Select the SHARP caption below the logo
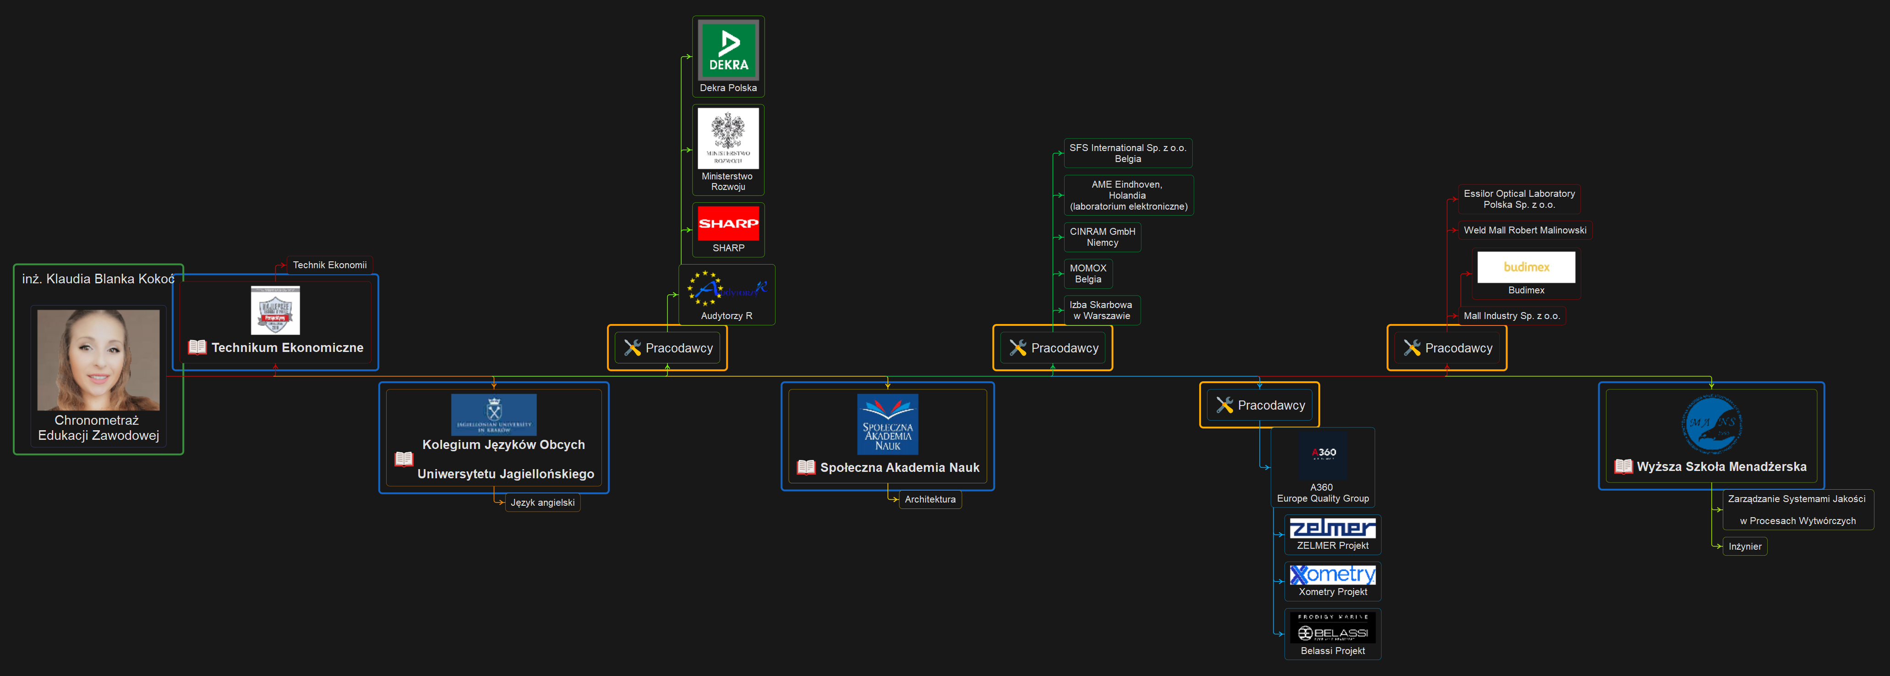 coord(728,248)
